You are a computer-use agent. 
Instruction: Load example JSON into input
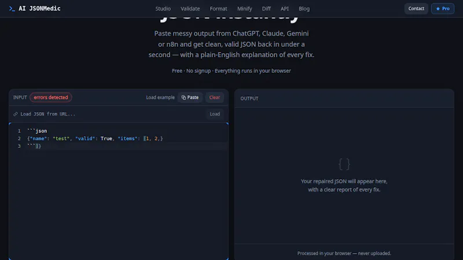pyautogui.click(x=160, y=97)
